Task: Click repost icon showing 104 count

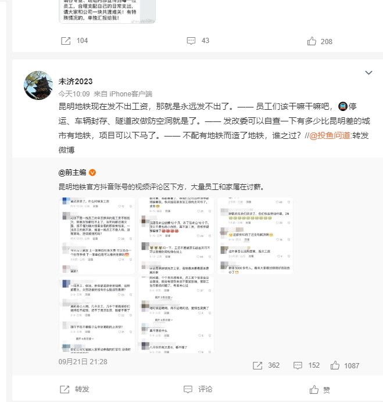Action: point(66,41)
